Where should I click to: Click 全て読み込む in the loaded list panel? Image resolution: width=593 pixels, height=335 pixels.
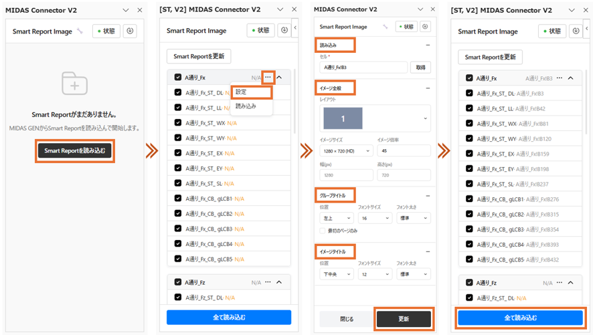(521, 318)
